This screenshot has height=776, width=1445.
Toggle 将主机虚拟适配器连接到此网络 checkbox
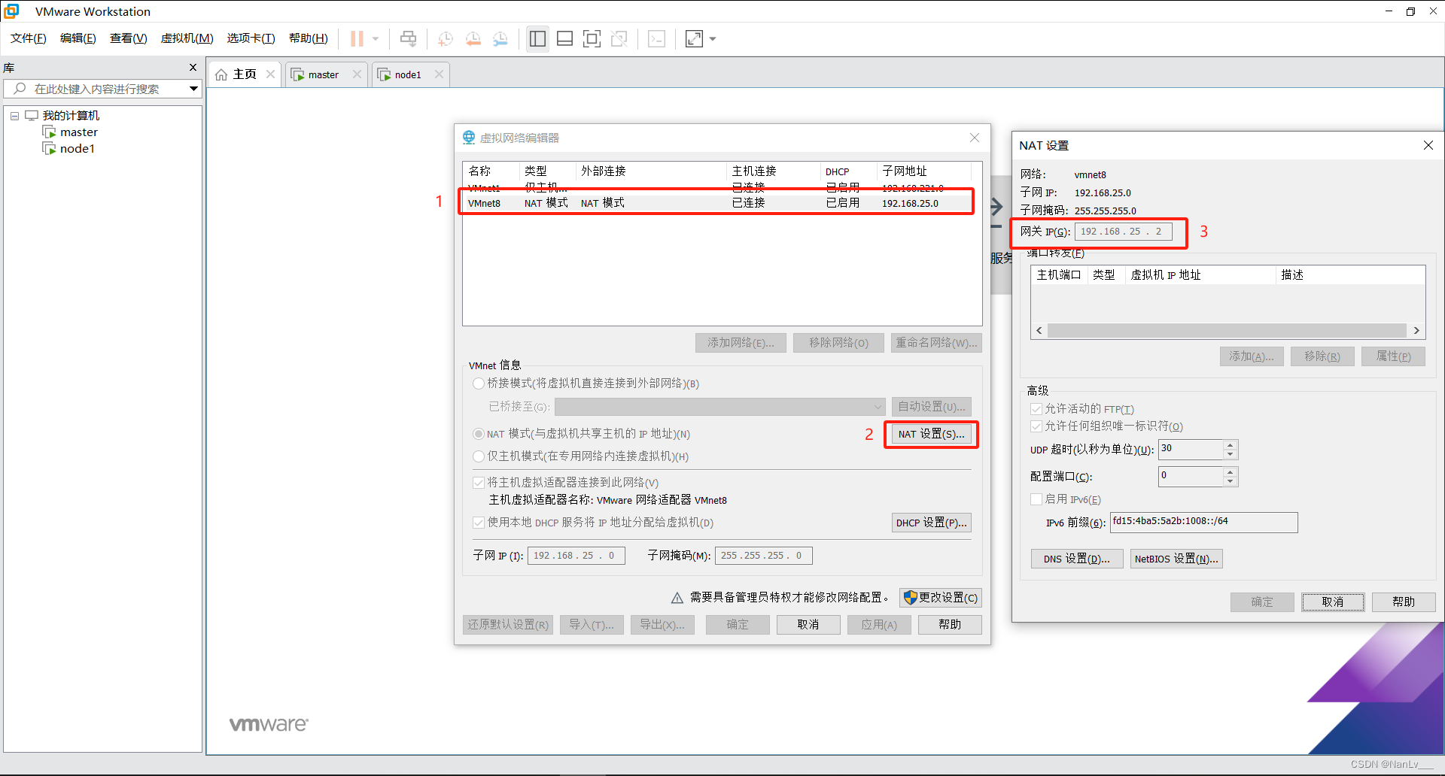478,482
